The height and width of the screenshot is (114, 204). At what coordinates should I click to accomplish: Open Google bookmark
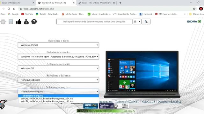13,14
